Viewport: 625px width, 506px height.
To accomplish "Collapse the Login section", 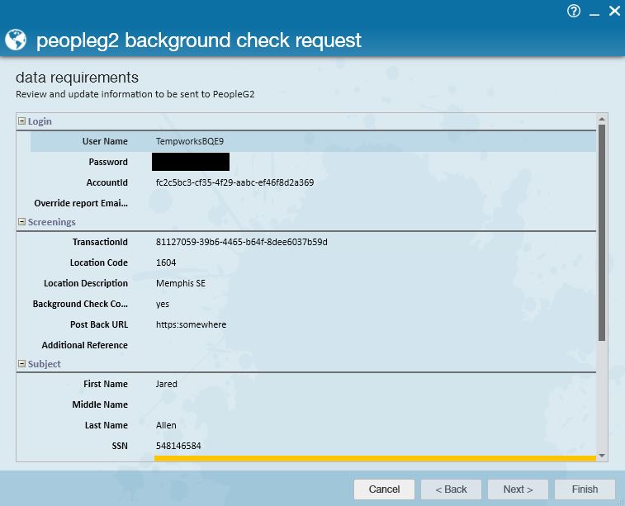I will click(22, 121).
